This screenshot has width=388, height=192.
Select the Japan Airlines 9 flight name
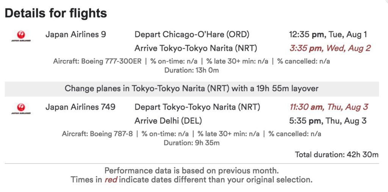[76, 35]
